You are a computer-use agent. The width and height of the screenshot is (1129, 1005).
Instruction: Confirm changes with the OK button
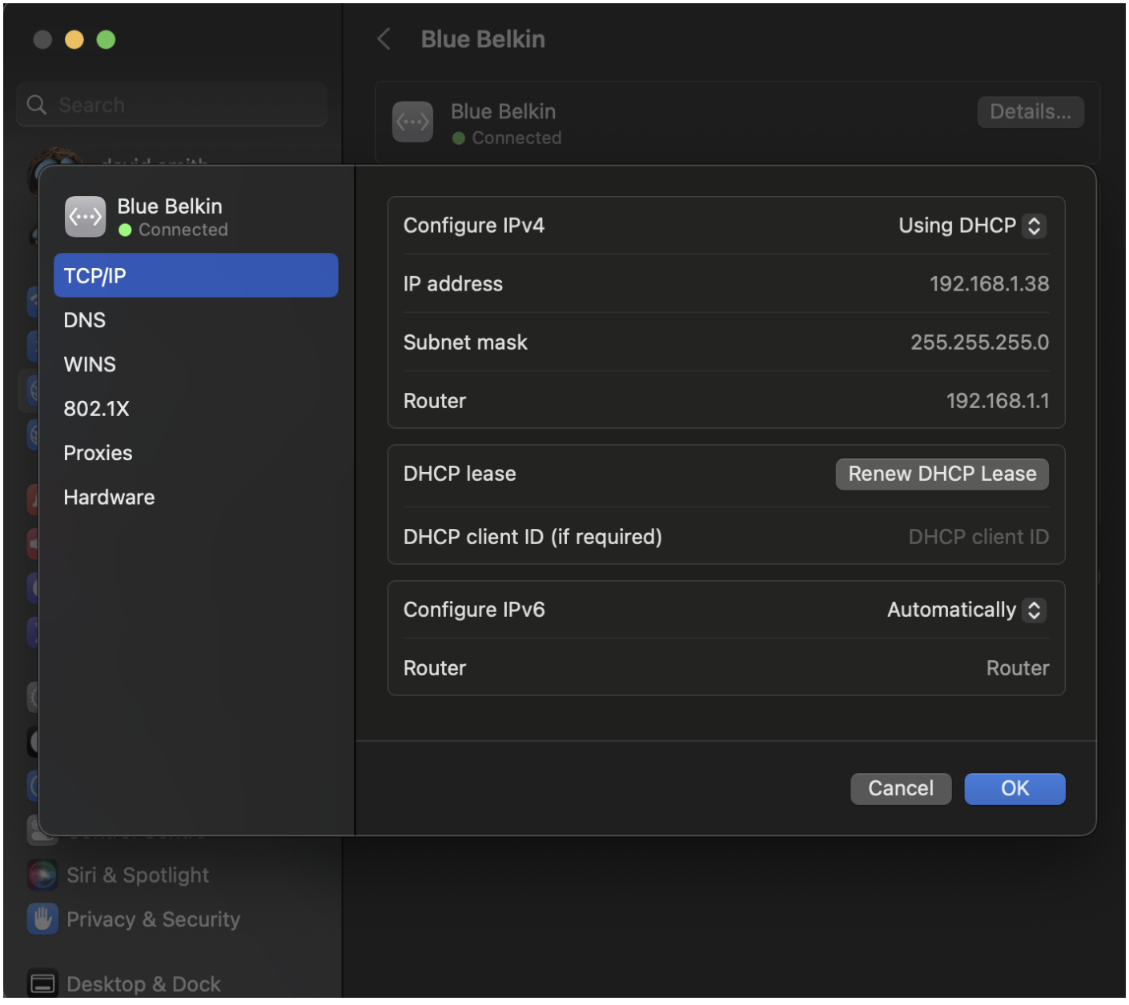(1014, 788)
